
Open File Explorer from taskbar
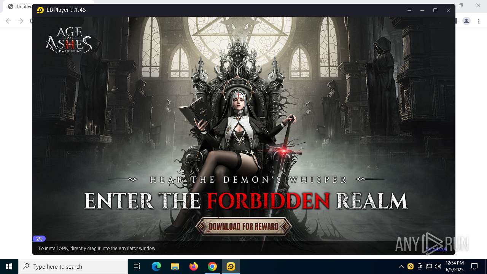[x=175, y=266]
